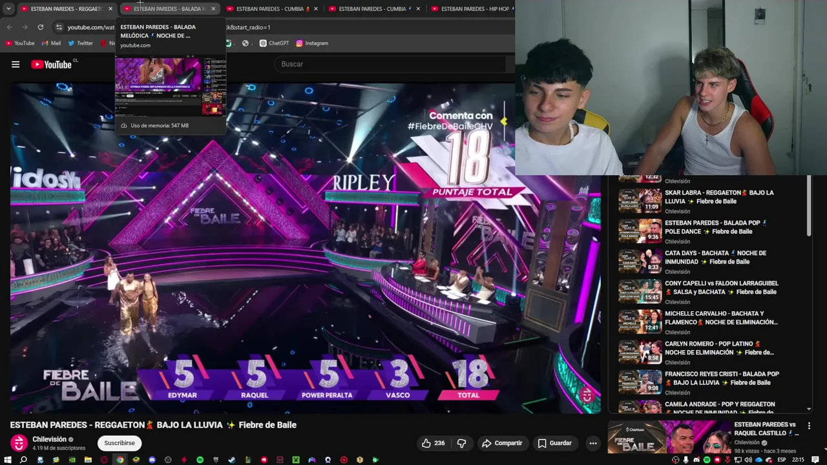The image size is (827, 465).
Task: Switch to Chrome in the taskbar
Action: click(120, 459)
